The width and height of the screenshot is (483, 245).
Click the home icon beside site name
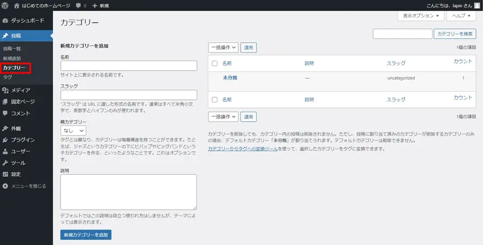pos(17,5)
